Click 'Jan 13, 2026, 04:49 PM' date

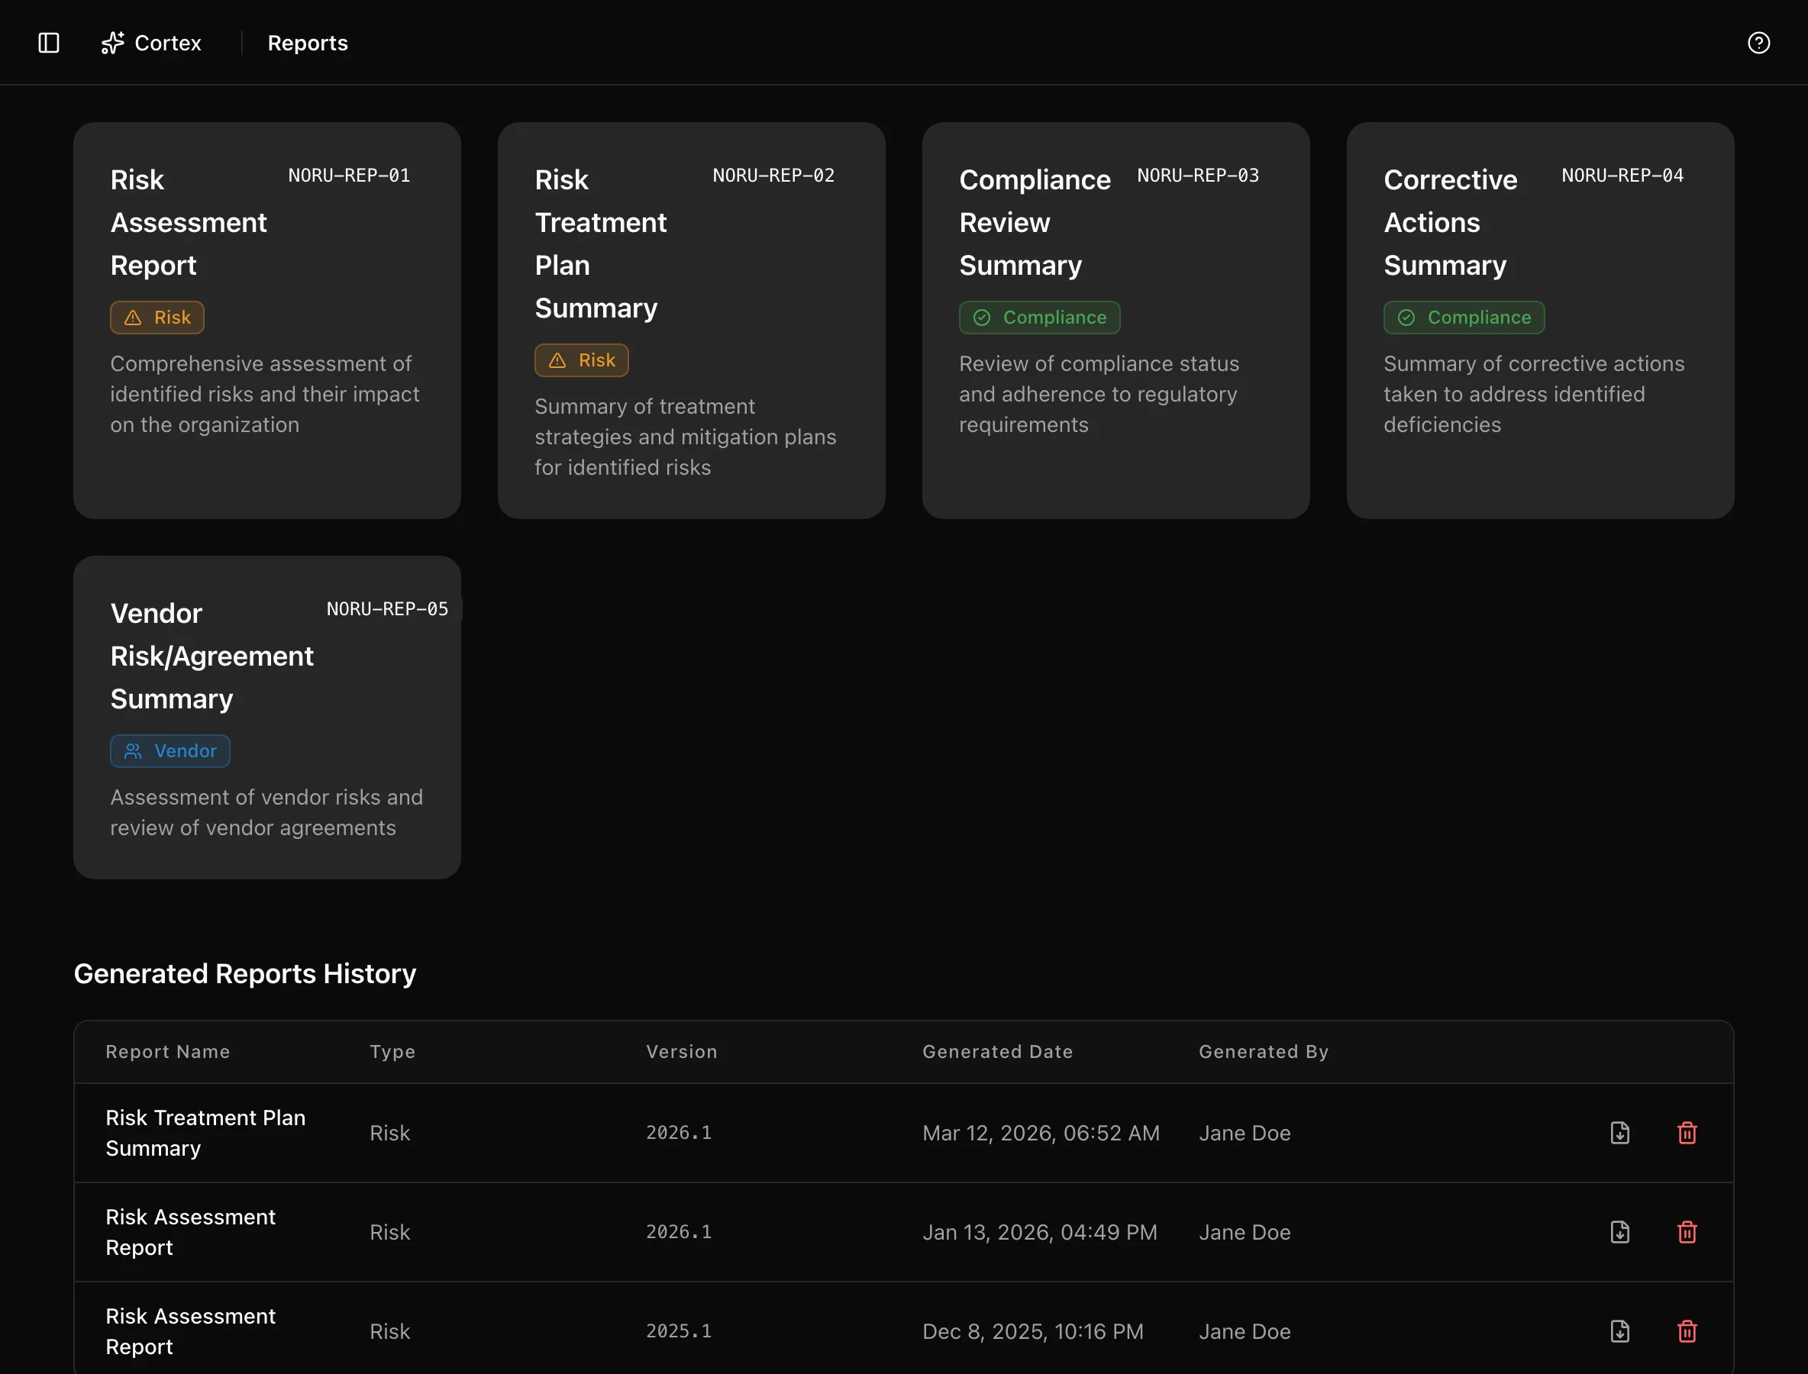pyautogui.click(x=1040, y=1232)
